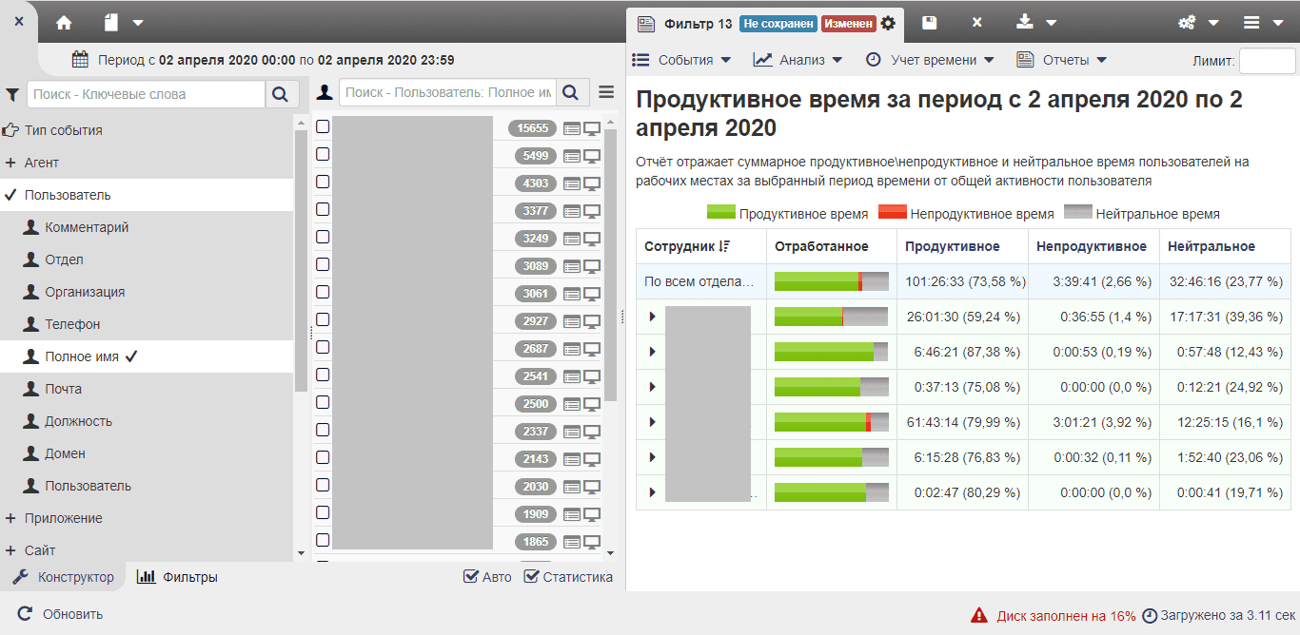Expand the Агент filter group
Image resolution: width=1300 pixels, height=635 pixels.
[10, 163]
